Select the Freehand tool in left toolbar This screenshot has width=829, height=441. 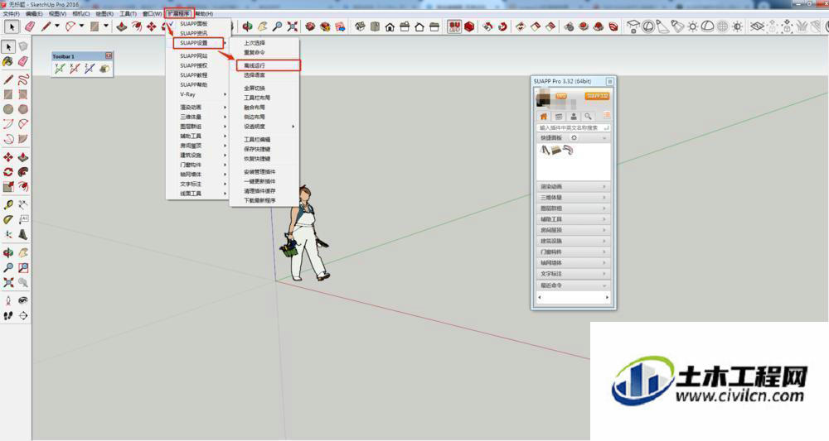coord(23,79)
